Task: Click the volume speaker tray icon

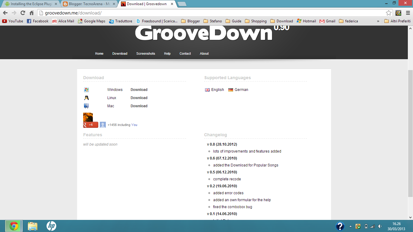Action: click(380, 226)
